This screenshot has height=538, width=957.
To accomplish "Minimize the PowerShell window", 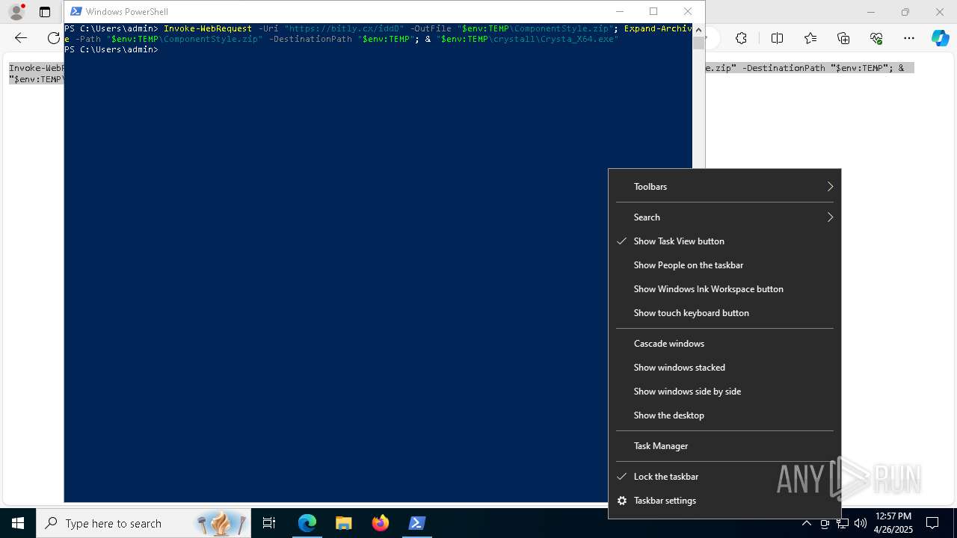I will [619, 11].
